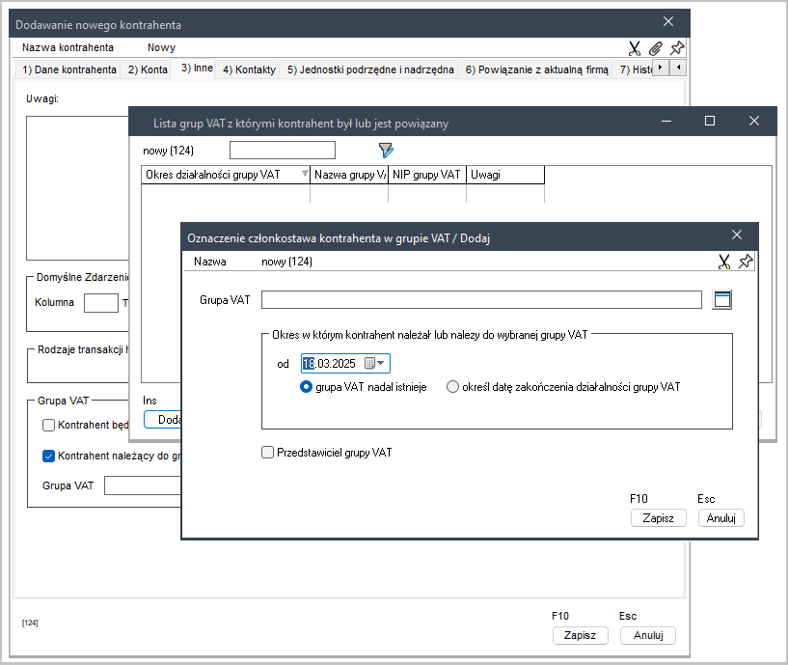788x665 pixels.
Task: Switch to '1) Dane kontrahenta' tab
Action: [68, 69]
